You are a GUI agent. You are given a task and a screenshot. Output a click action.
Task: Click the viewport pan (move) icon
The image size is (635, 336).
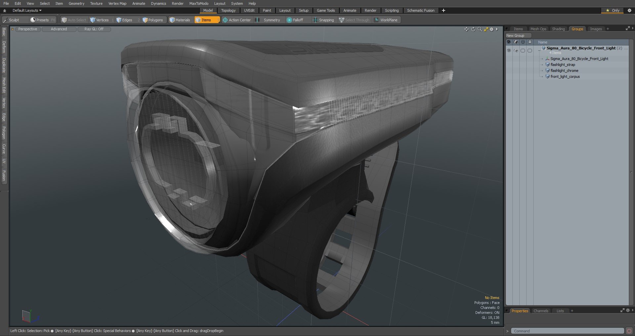click(466, 29)
